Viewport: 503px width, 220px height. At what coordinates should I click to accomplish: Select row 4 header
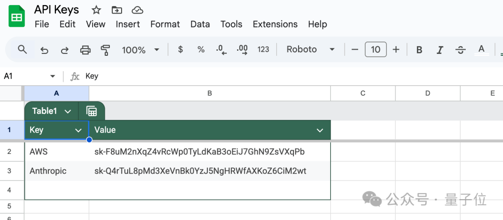point(12,190)
